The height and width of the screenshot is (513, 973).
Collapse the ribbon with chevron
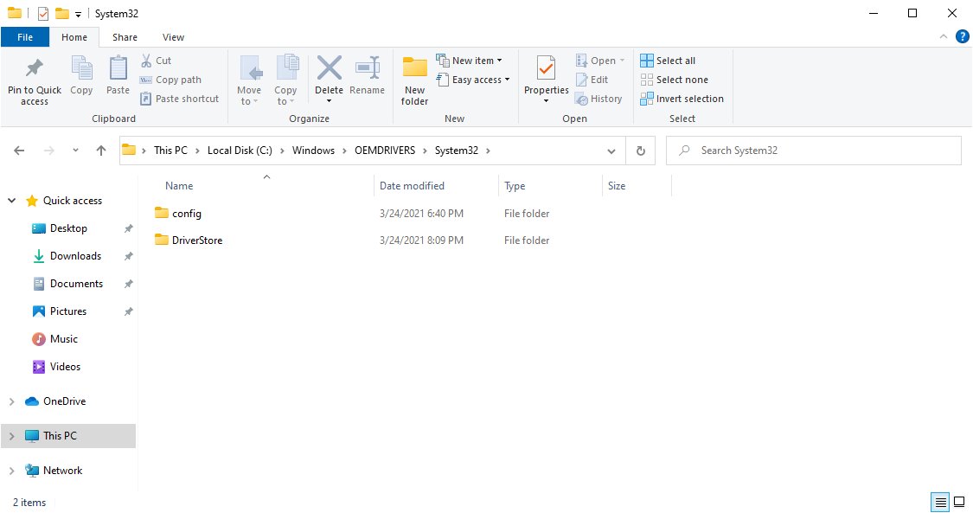point(944,36)
